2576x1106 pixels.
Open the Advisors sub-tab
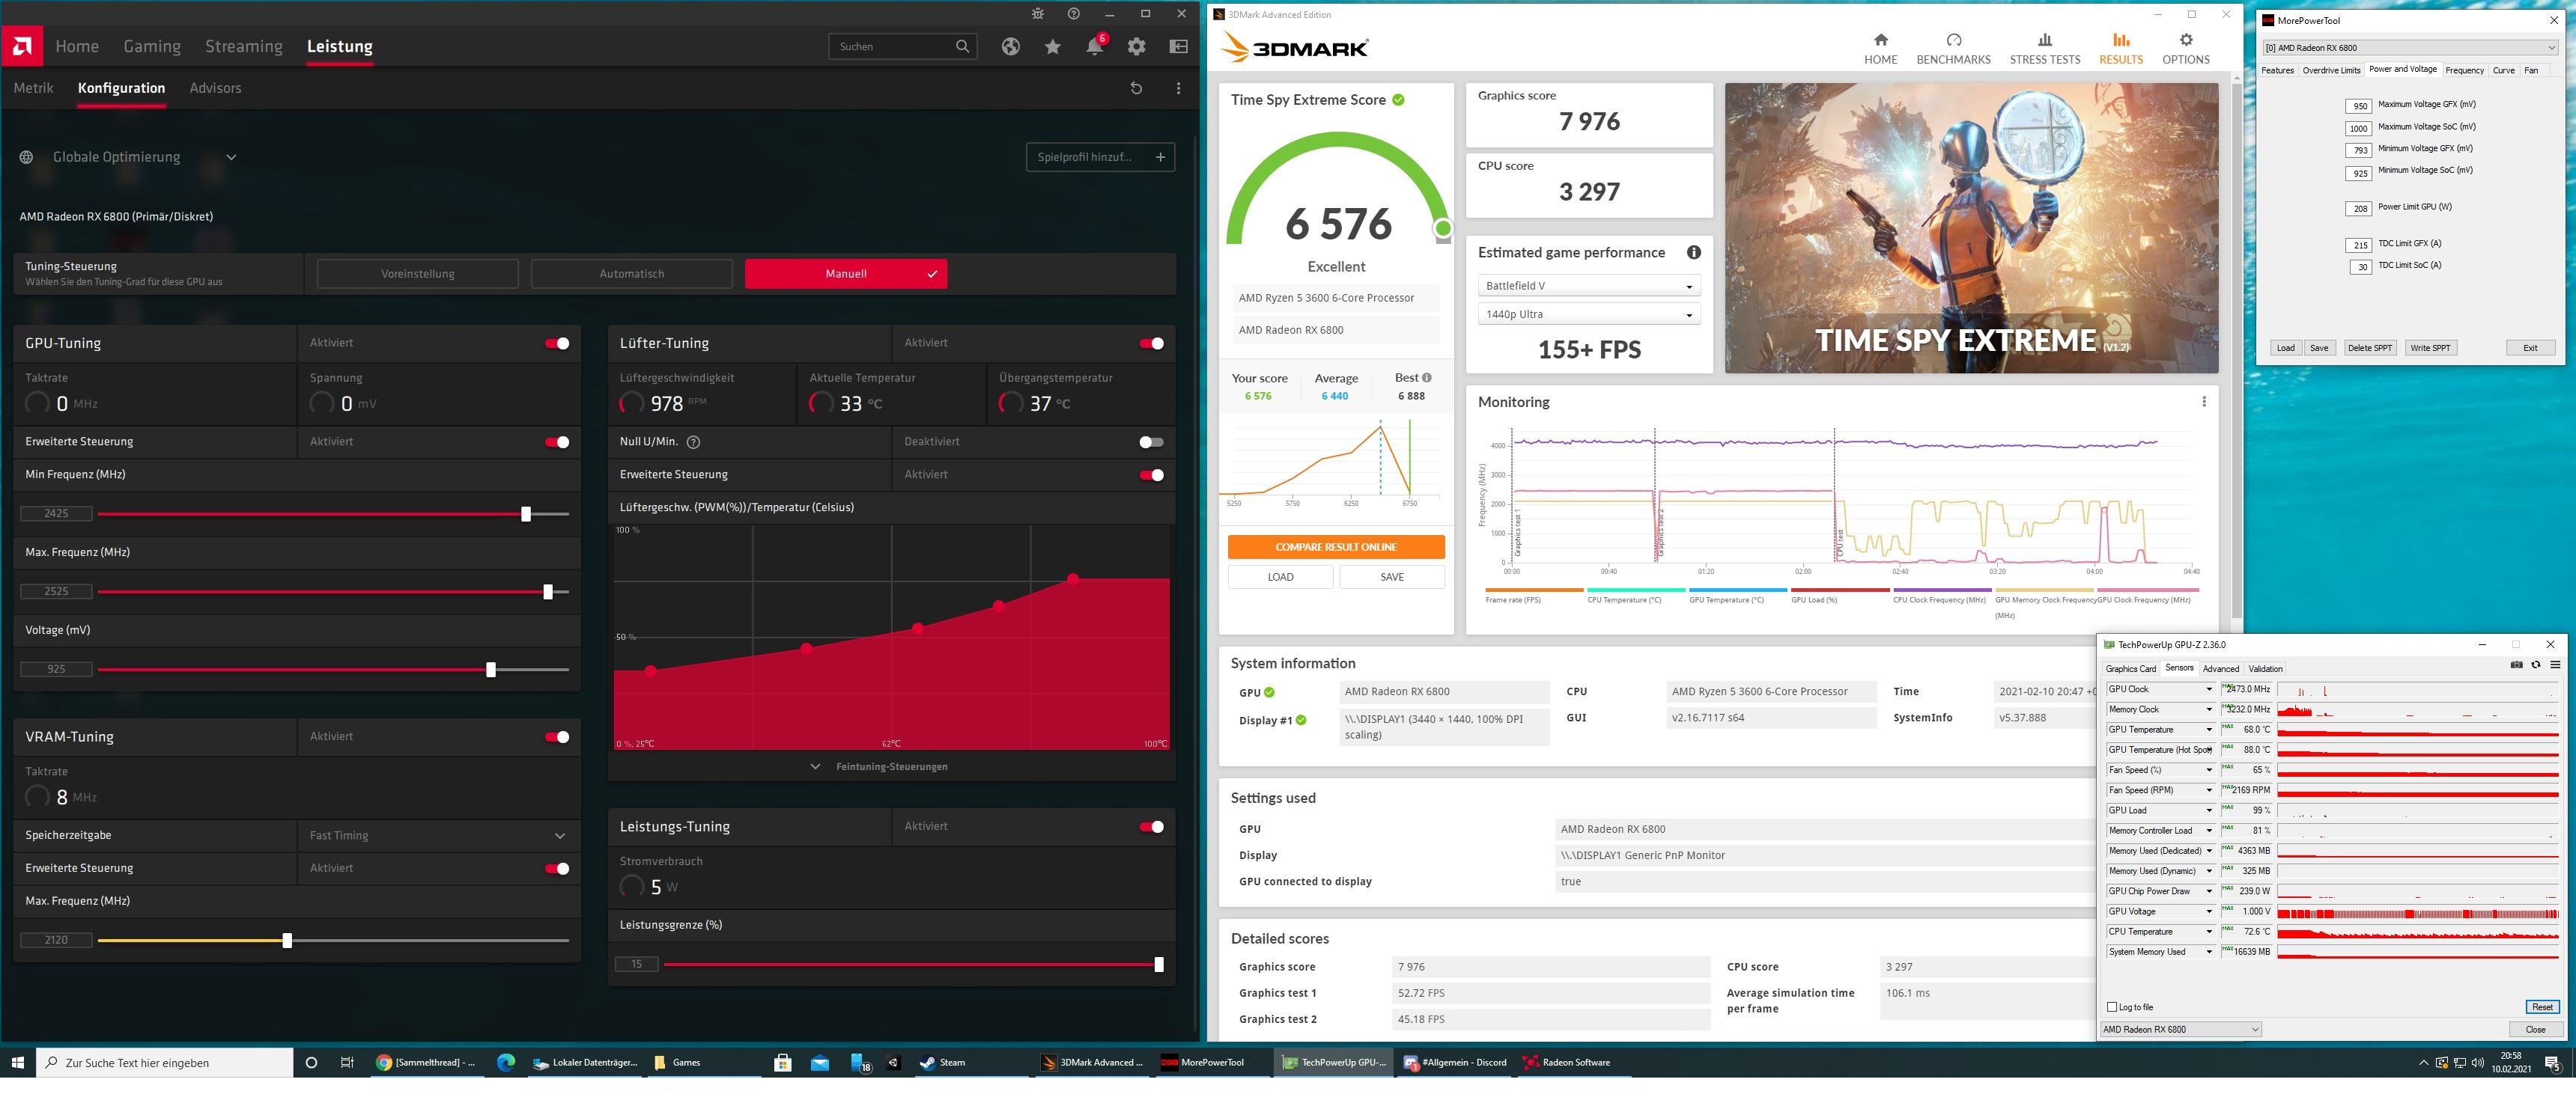pos(215,88)
